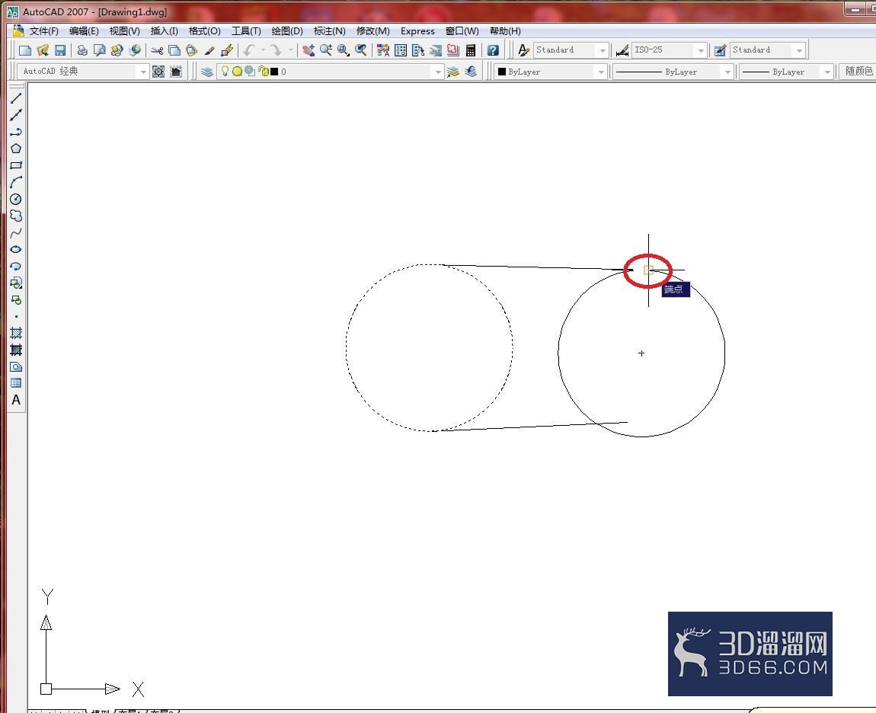Open the 标注(N) menu
Viewport: 876px width, 713px height.
(x=330, y=30)
